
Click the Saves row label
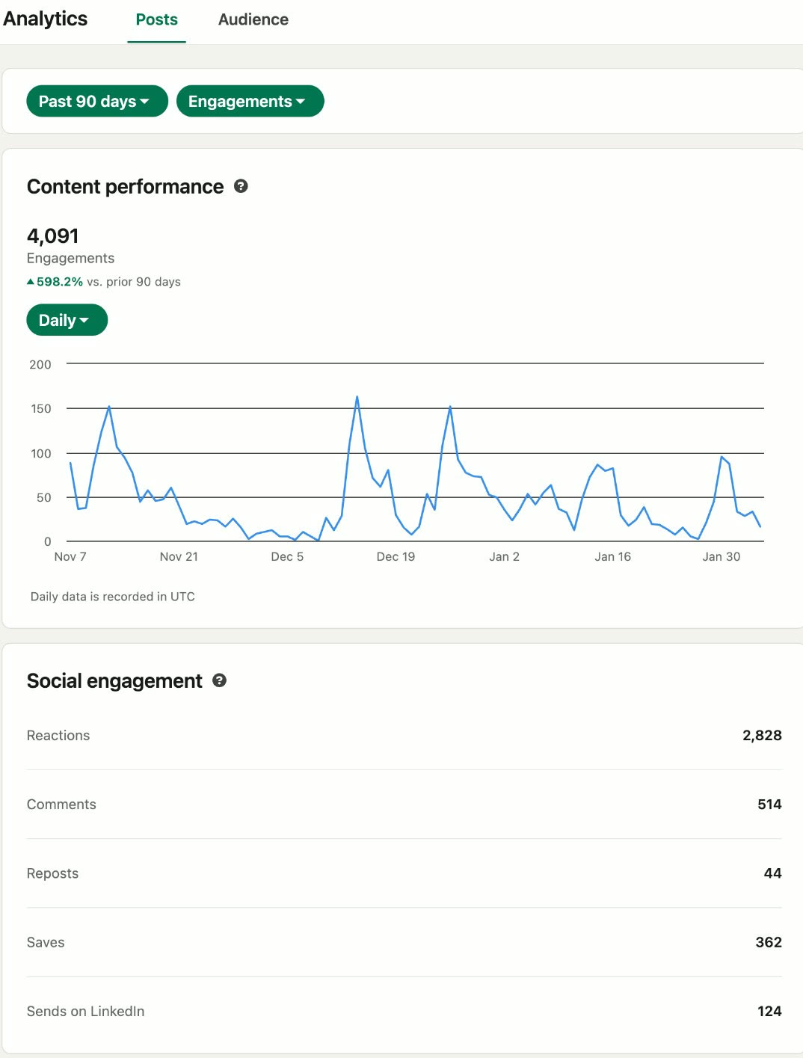[46, 942]
